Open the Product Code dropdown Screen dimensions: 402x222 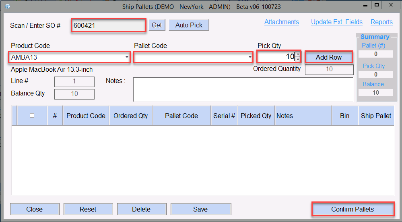pyautogui.click(x=127, y=57)
